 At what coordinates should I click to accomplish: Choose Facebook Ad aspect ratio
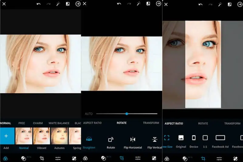click(220, 141)
